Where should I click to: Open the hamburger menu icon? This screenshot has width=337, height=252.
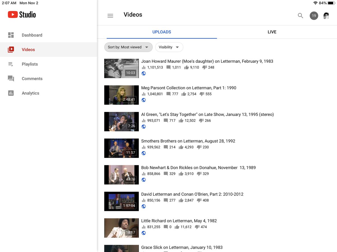click(x=110, y=16)
